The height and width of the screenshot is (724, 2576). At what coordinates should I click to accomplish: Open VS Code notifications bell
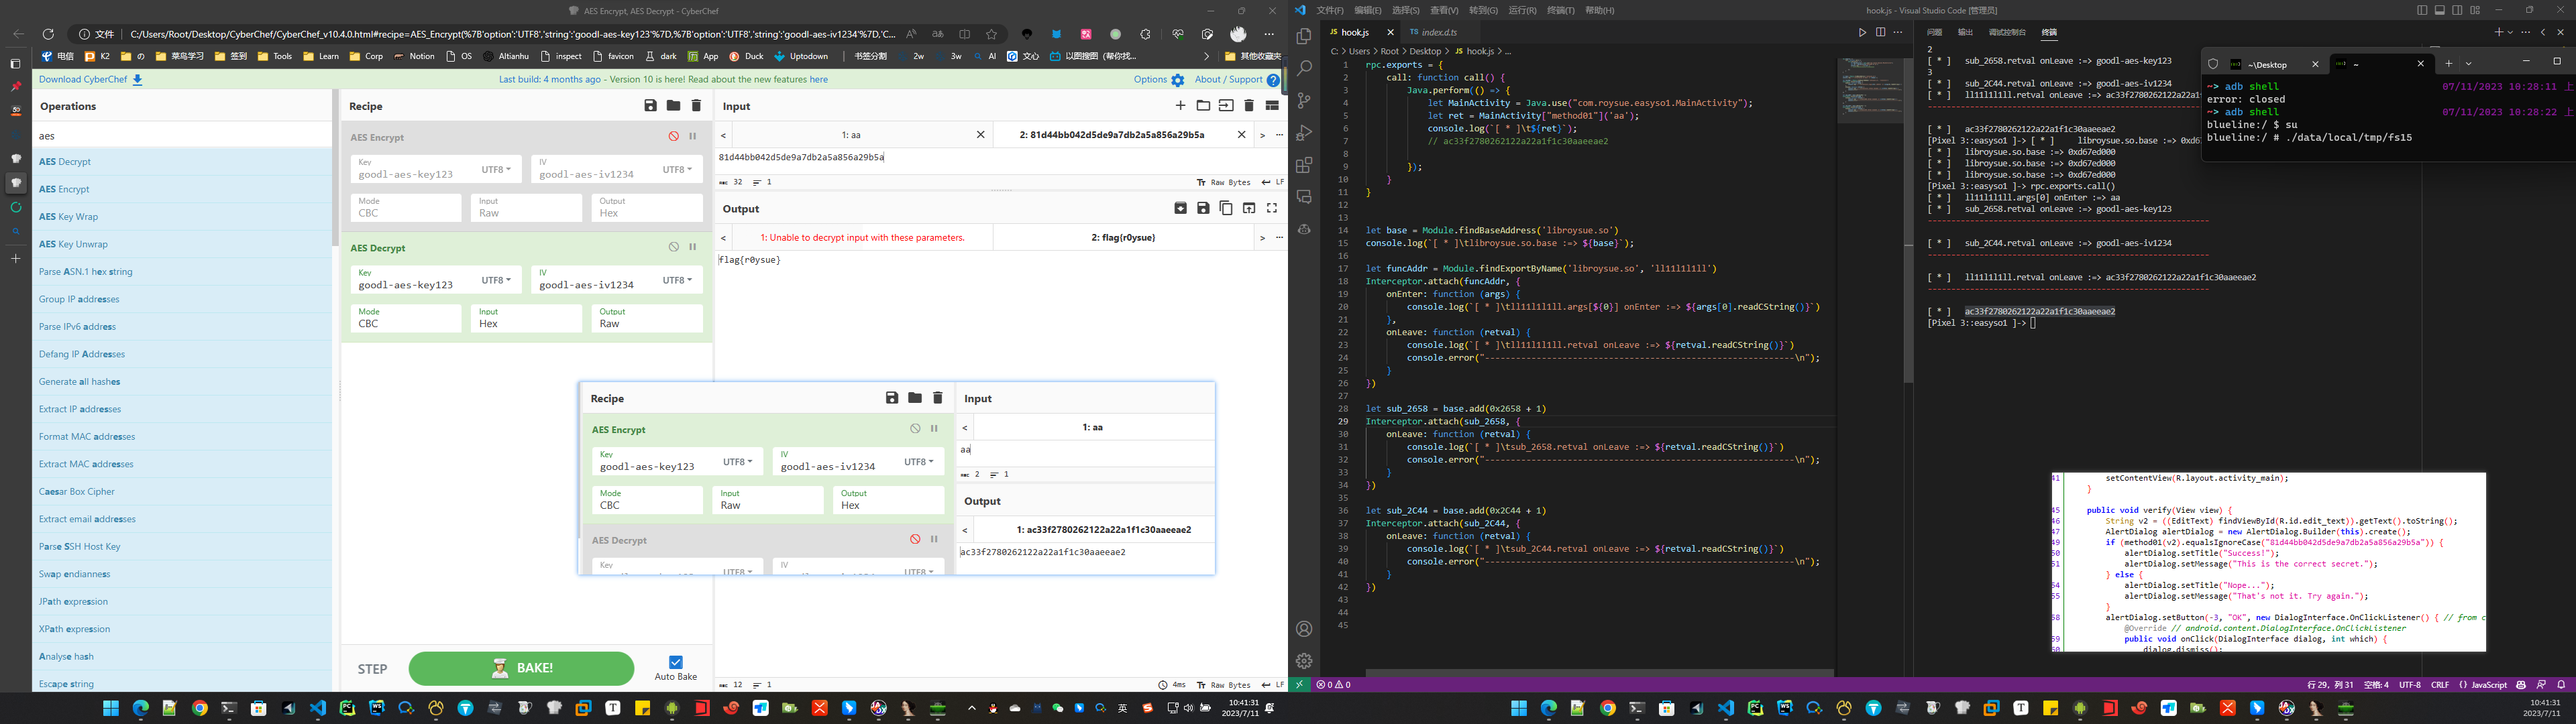pos(2561,685)
